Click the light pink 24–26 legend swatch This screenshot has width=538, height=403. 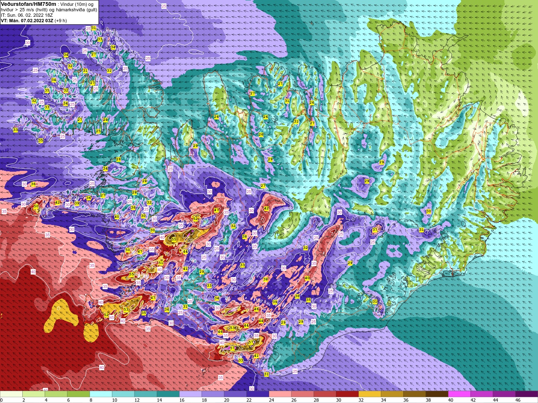280,394
